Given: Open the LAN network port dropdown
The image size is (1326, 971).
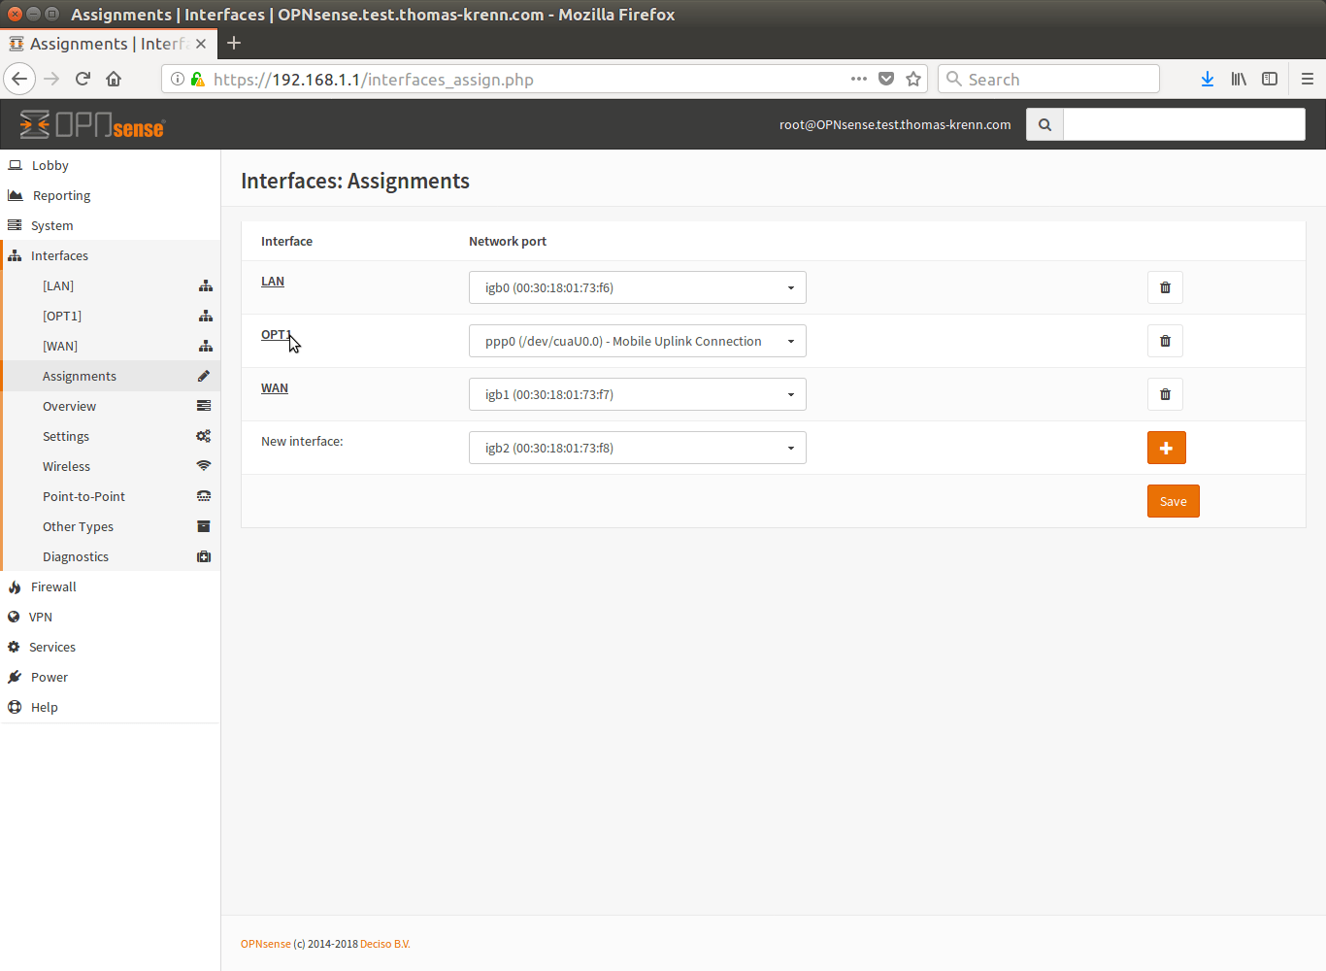Looking at the screenshot, I should (x=637, y=287).
